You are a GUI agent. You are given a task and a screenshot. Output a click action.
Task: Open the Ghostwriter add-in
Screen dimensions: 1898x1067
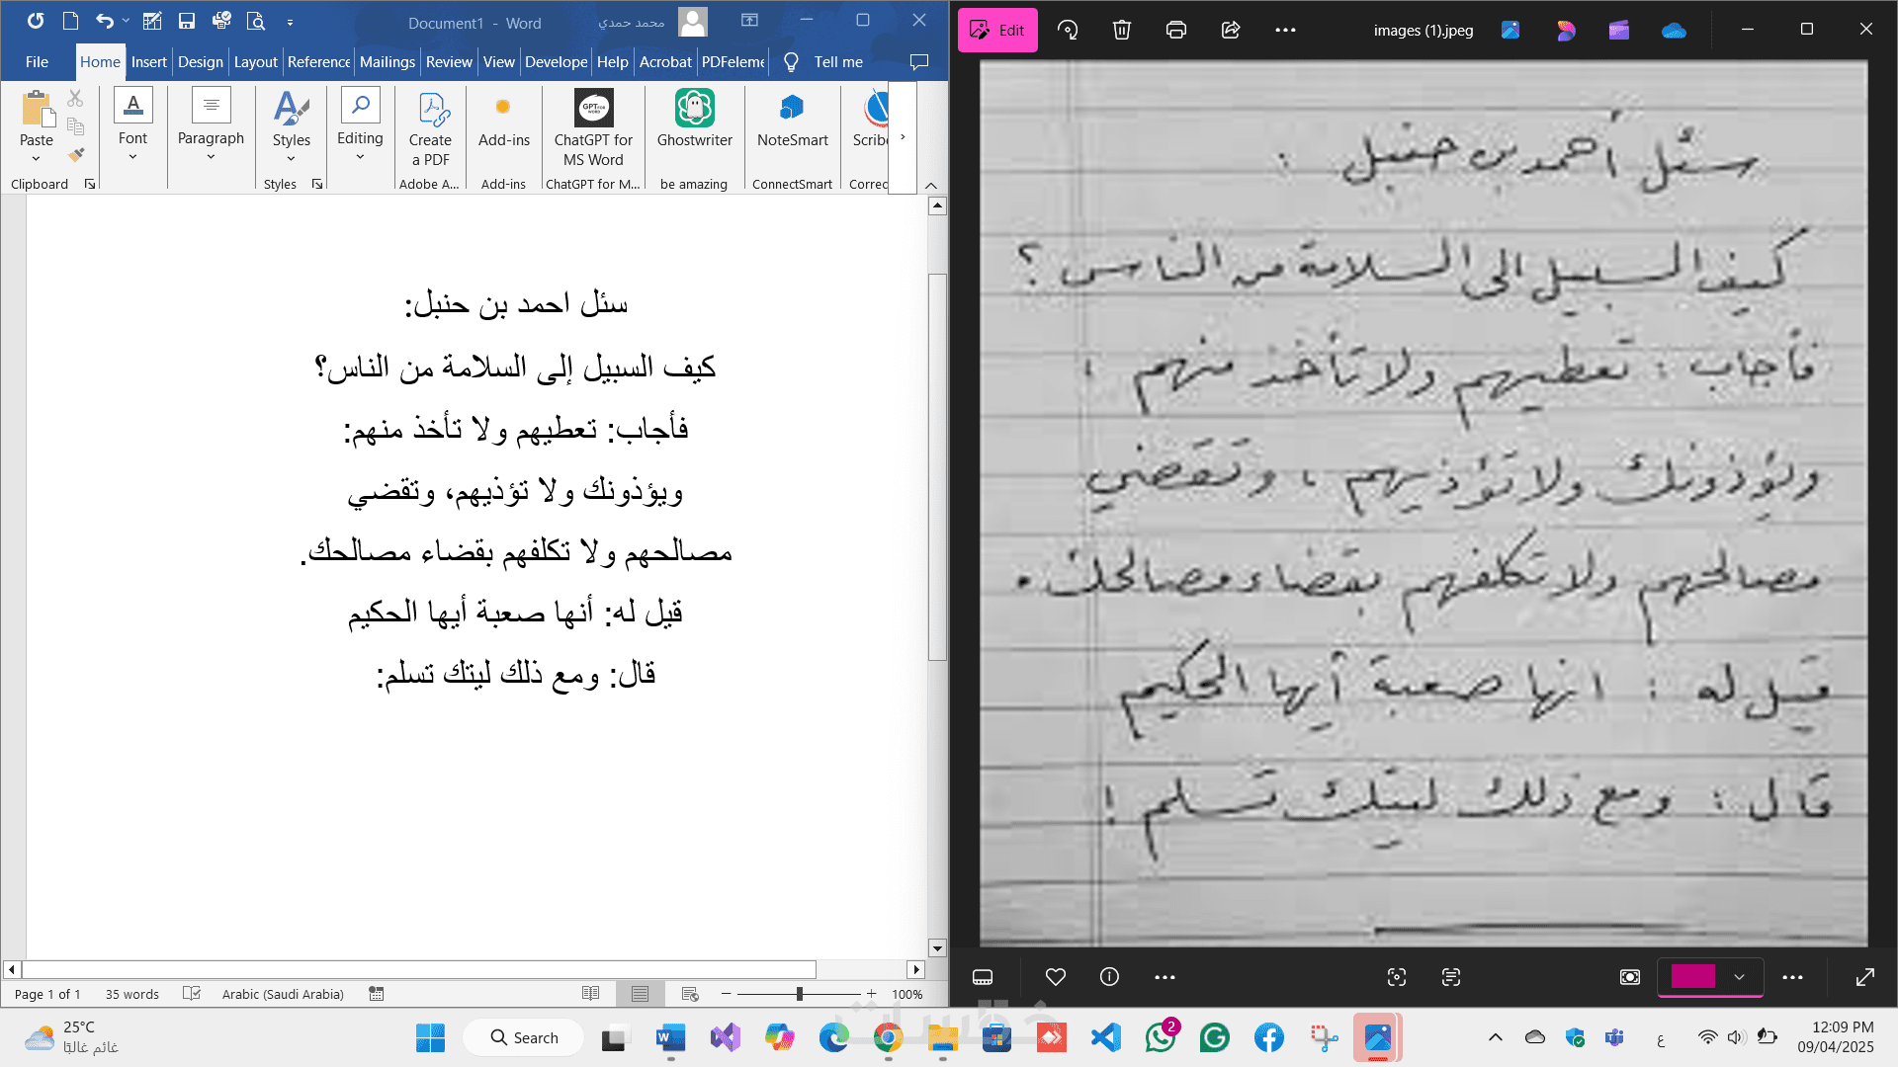pyautogui.click(x=694, y=109)
